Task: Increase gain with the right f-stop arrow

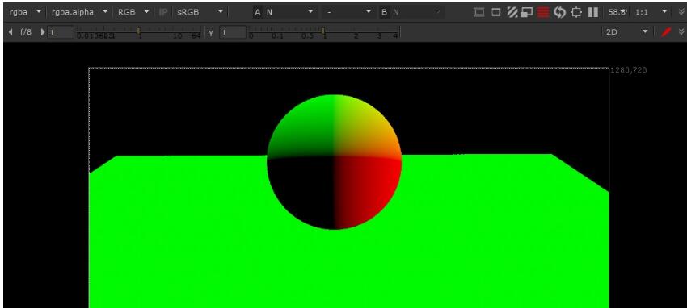Action: coord(43,32)
